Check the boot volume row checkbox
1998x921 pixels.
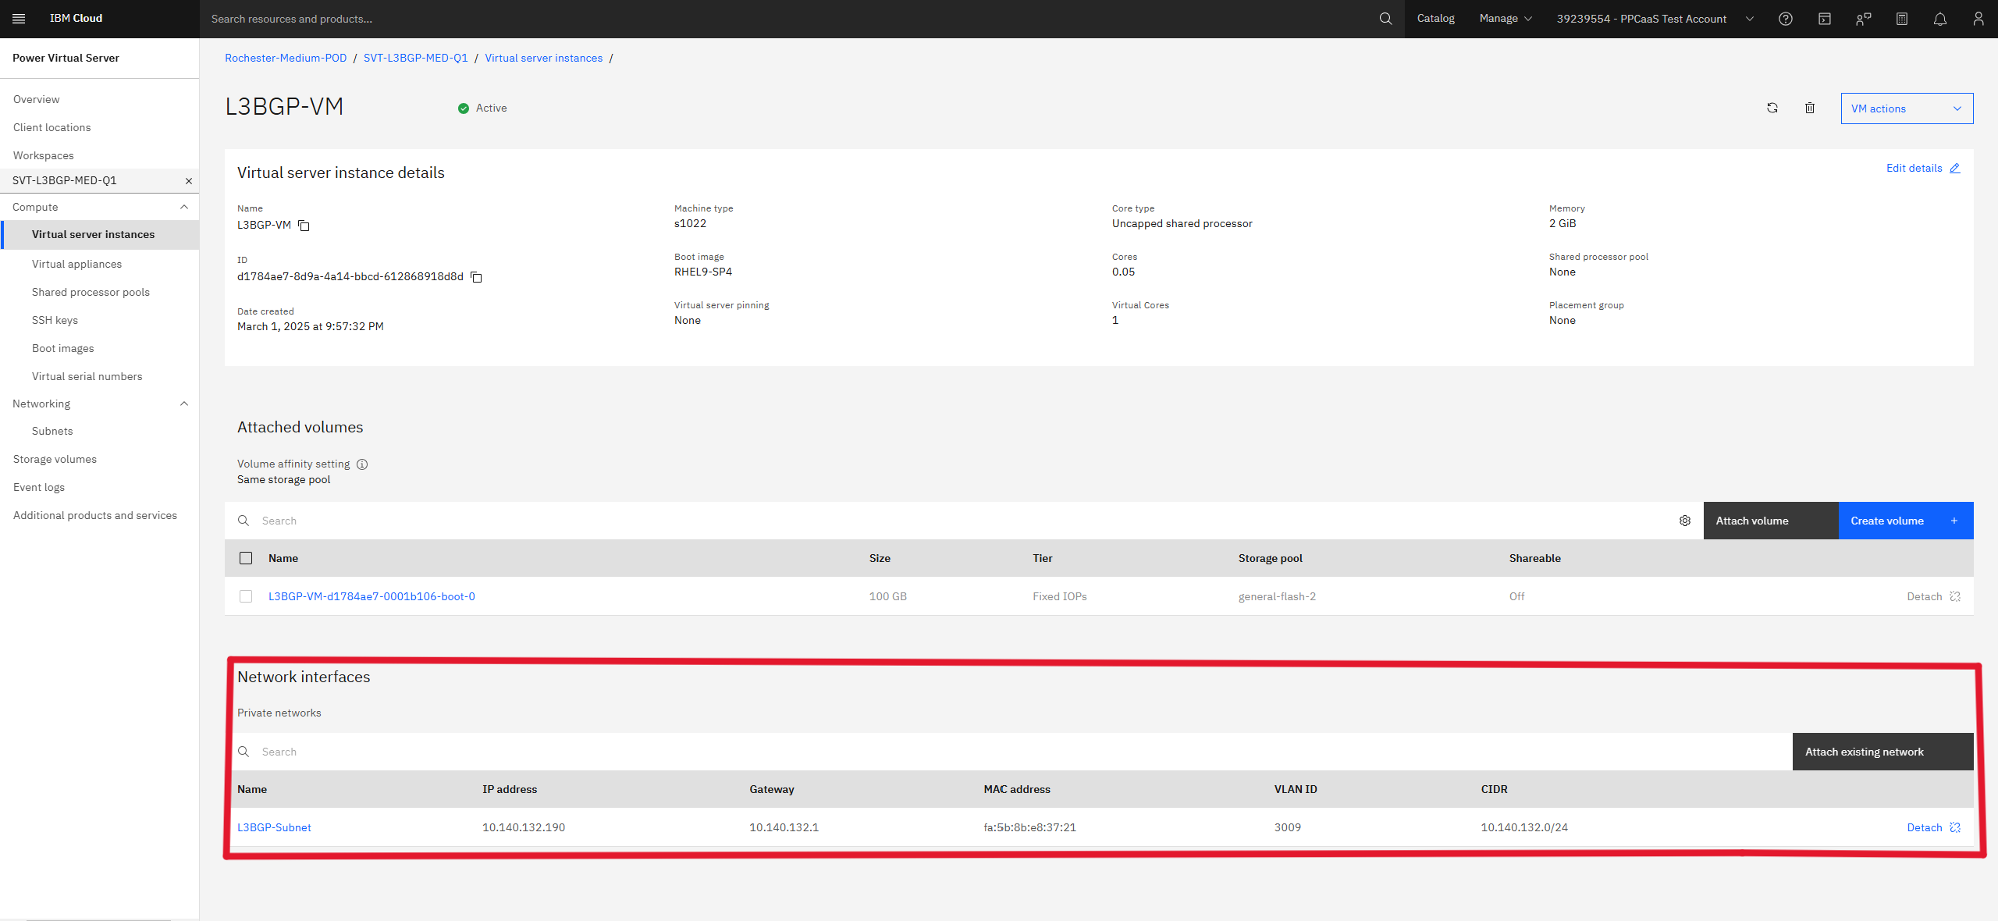point(246,596)
